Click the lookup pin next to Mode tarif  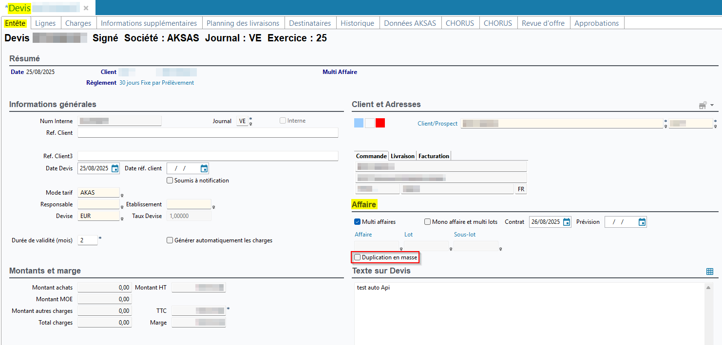tap(122, 196)
